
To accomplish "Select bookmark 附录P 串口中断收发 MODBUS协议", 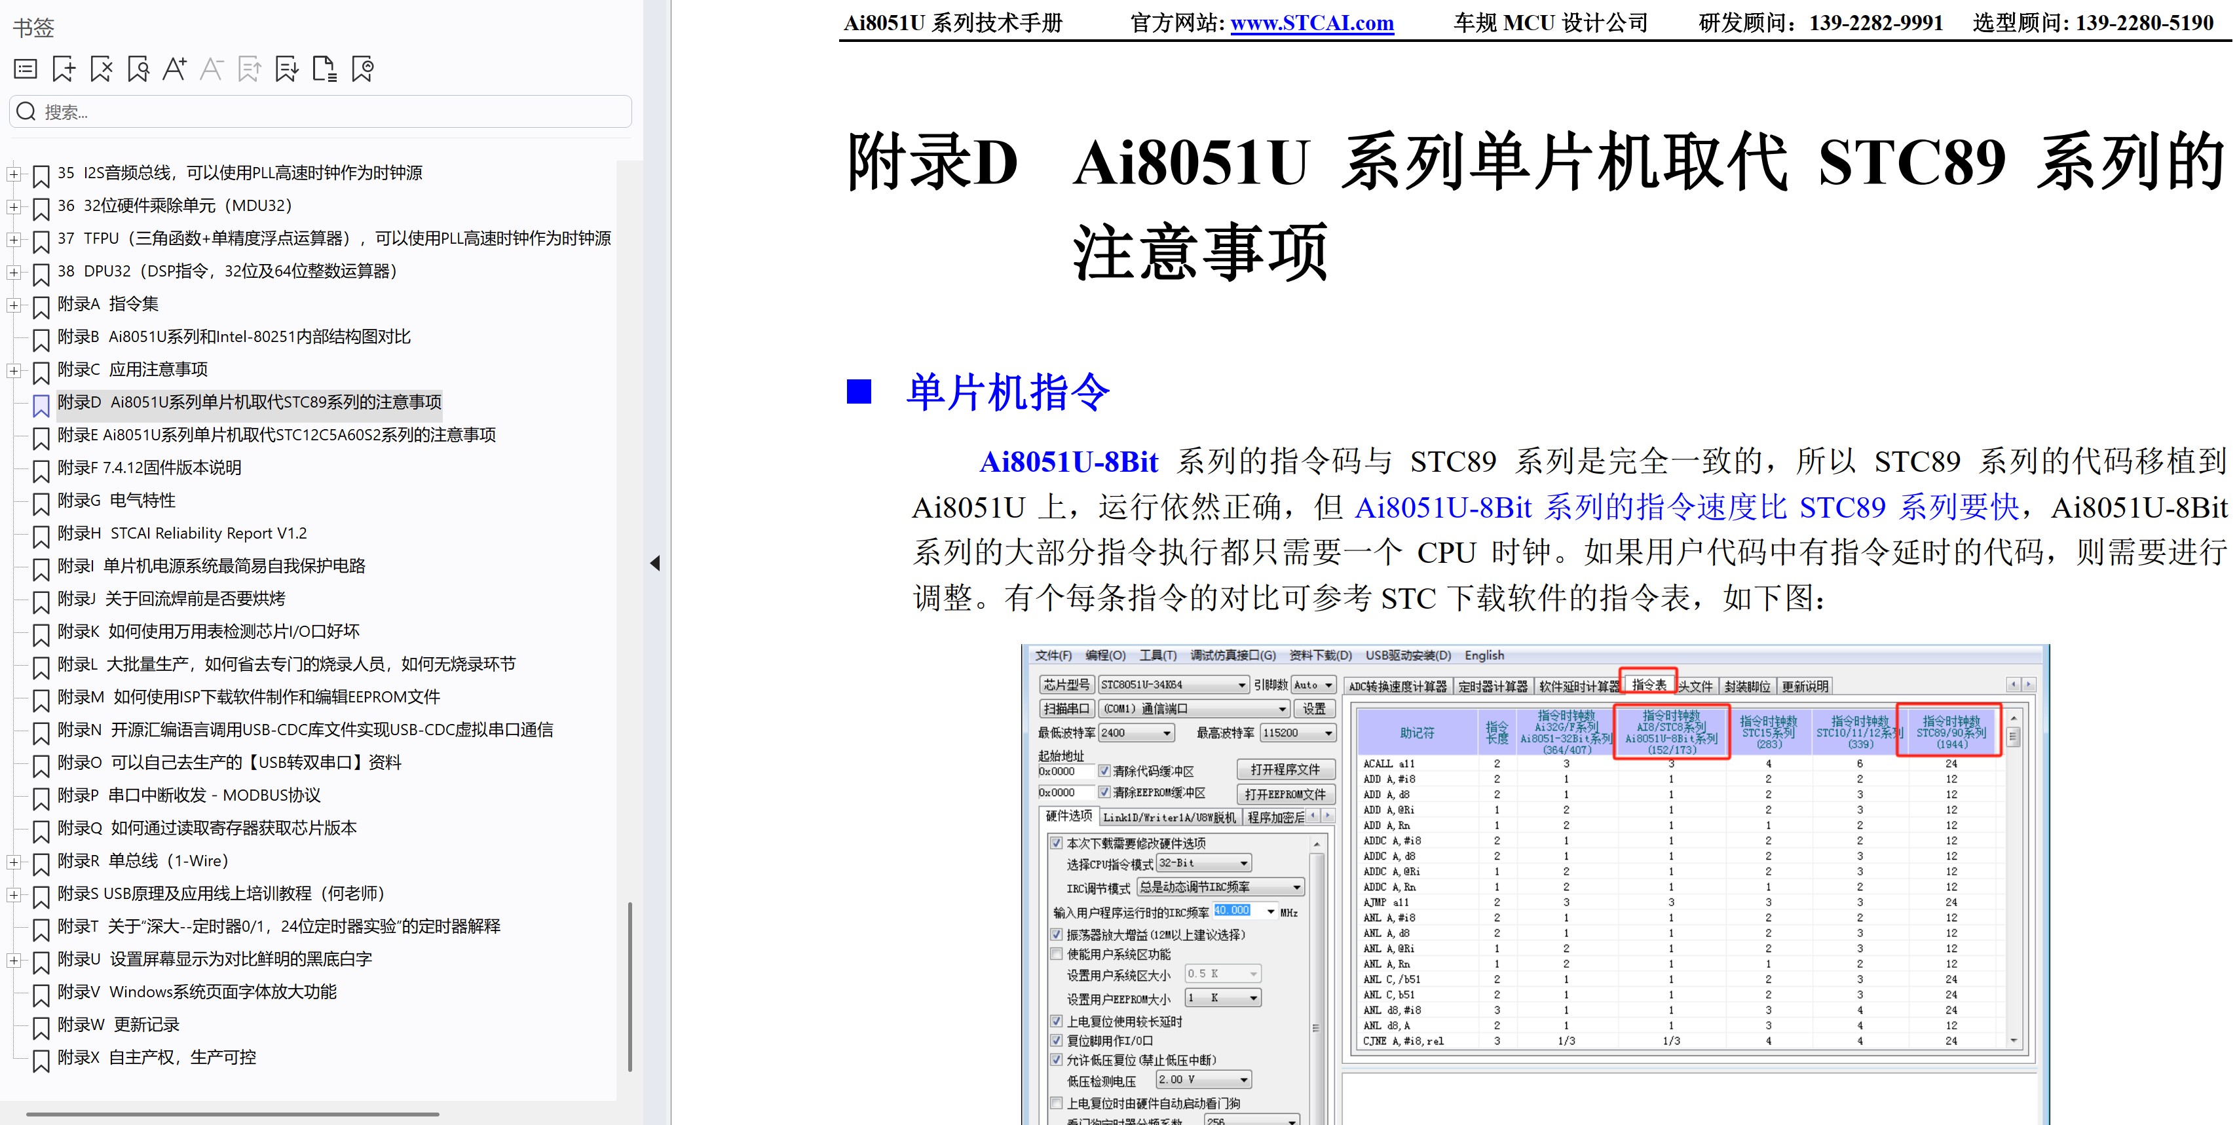I will tap(189, 795).
